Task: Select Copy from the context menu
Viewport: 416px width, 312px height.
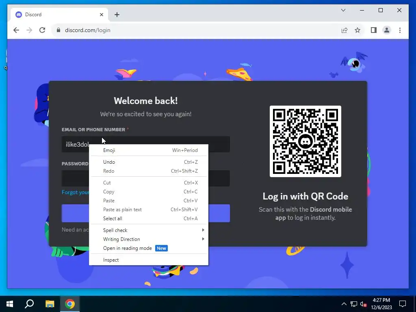Action: tap(149, 192)
